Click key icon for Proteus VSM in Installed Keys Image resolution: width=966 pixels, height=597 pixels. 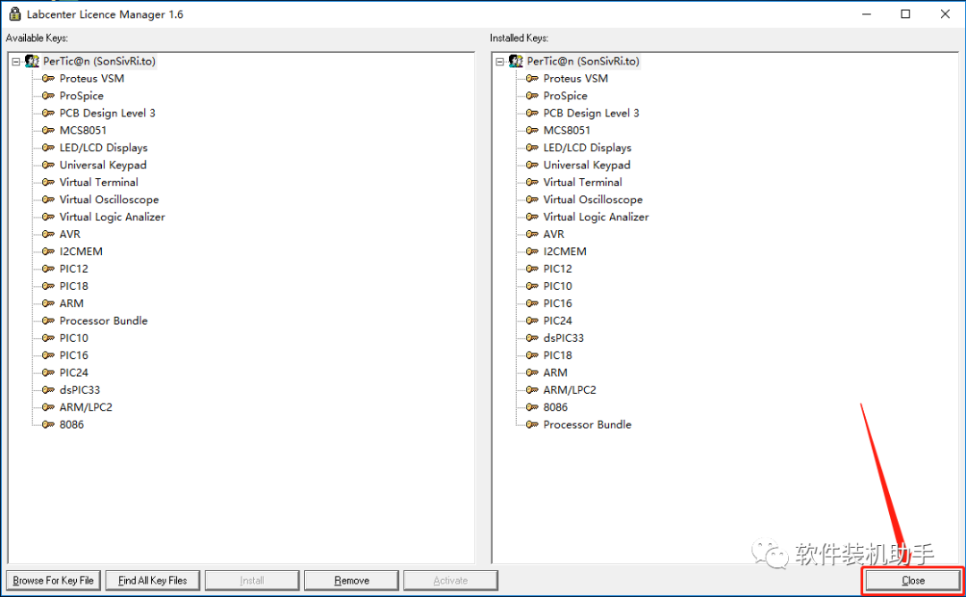[x=531, y=79]
